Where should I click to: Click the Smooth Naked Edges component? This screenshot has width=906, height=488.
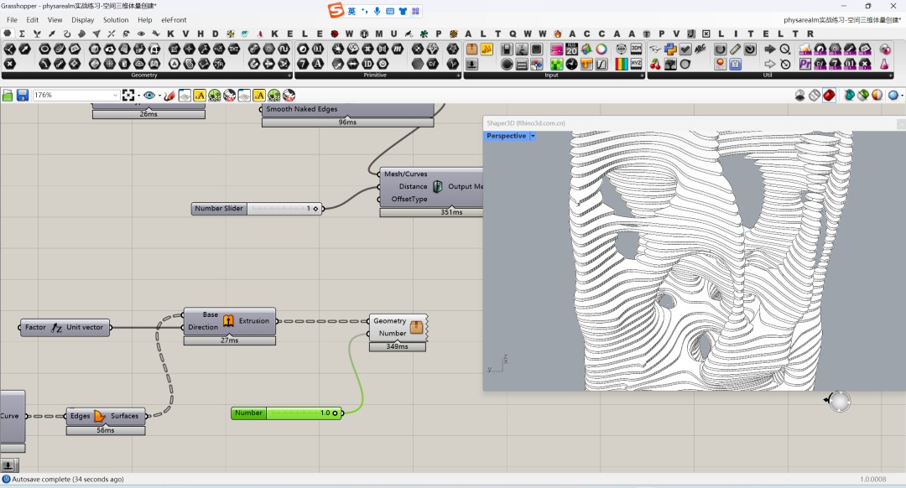348,109
